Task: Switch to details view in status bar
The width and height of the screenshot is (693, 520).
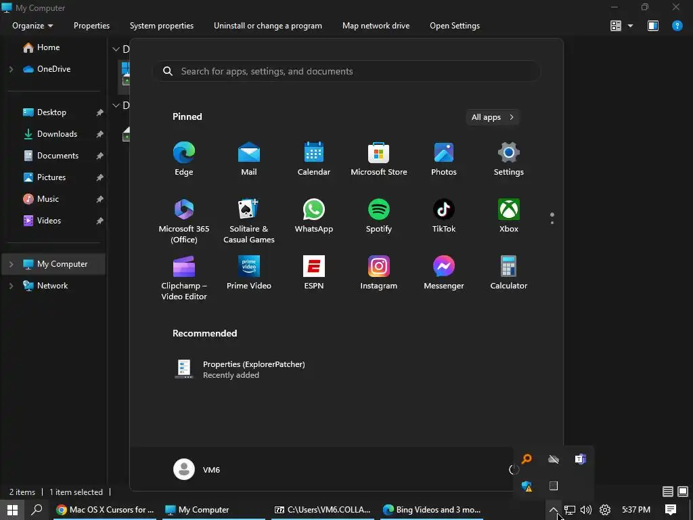Action: (668, 492)
